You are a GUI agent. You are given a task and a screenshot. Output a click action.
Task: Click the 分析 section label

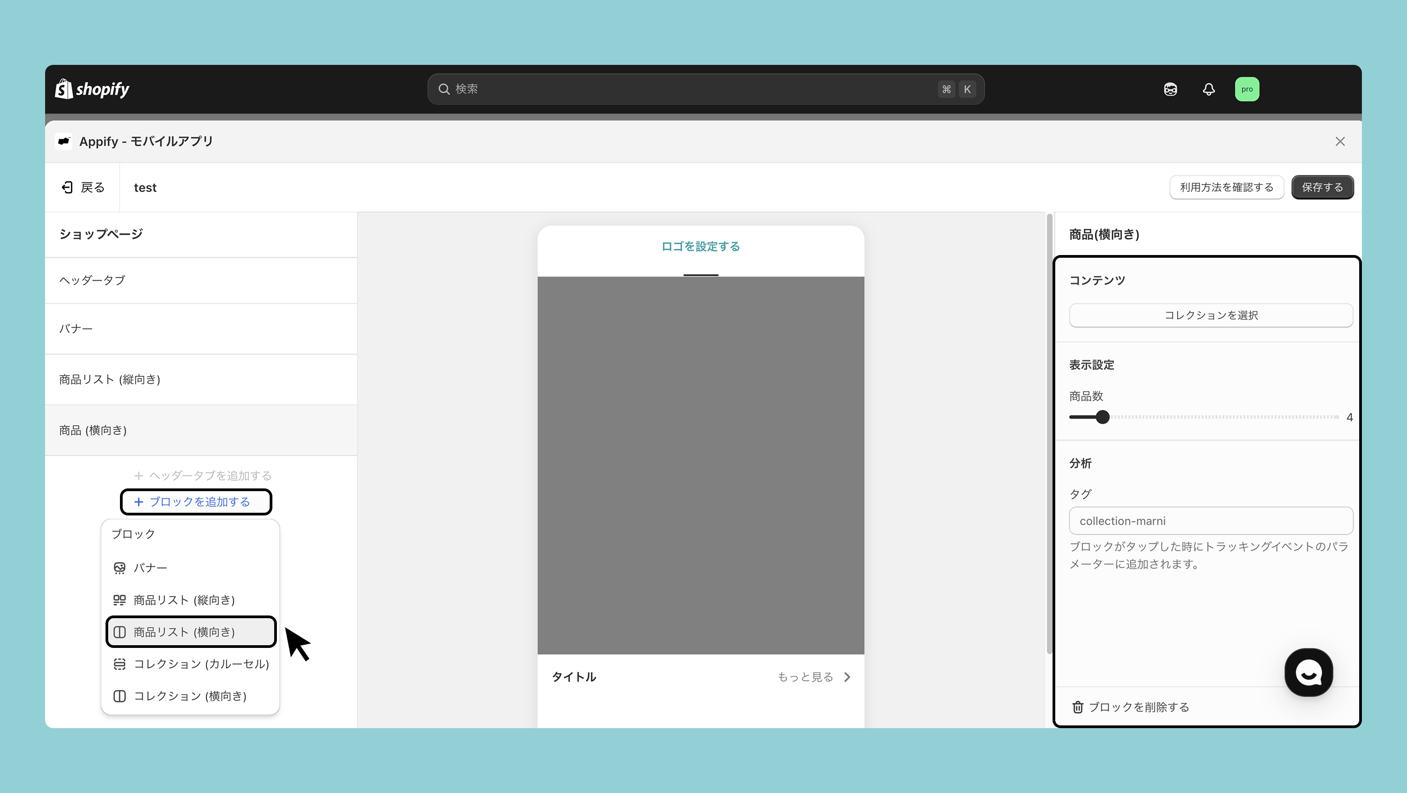coord(1081,463)
